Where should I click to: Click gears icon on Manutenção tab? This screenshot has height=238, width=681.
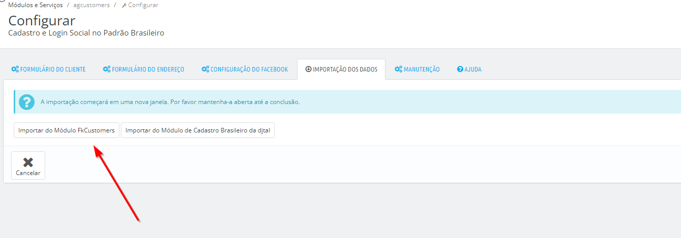(x=399, y=70)
